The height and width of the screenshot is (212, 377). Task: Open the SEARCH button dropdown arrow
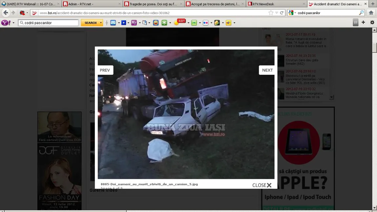(x=101, y=23)
